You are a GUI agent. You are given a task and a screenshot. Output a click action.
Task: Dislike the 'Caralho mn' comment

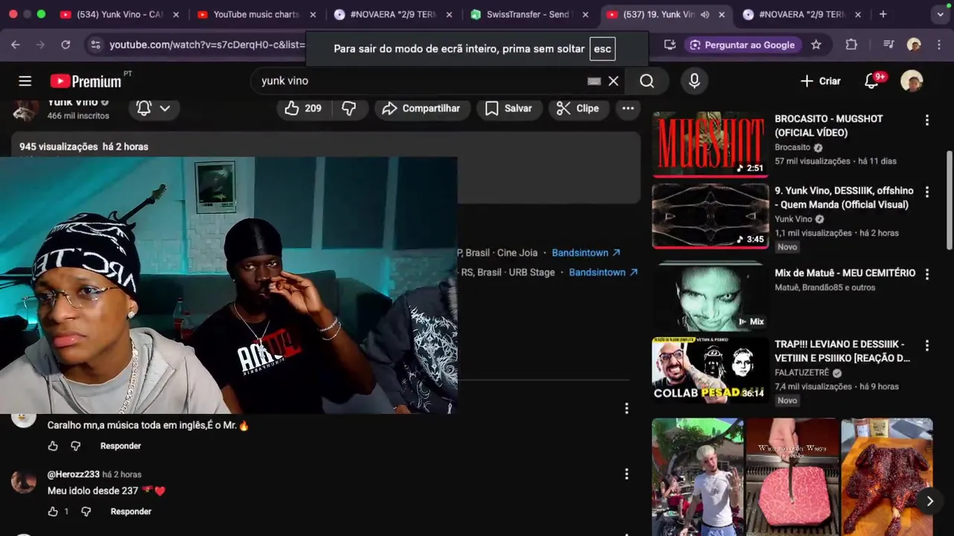click(x=75, y=446)
